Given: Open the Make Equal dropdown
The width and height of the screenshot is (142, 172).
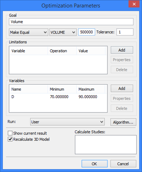Looking at the screenshot, I should tap(29, 32).
